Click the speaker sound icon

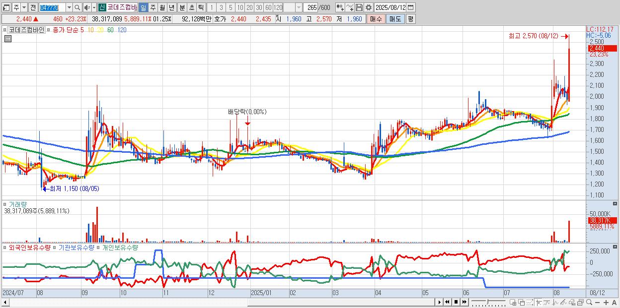[87, 7]
